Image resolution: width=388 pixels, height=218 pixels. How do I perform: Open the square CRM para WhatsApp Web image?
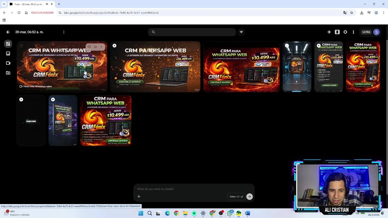click(x=106, y=121)
